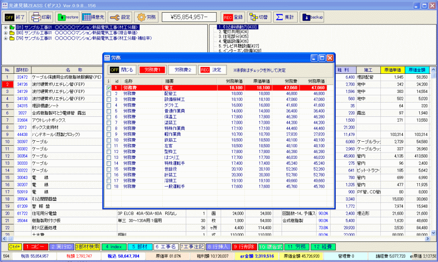Click the 原価単価 yellow column header

tap(393, 70)
